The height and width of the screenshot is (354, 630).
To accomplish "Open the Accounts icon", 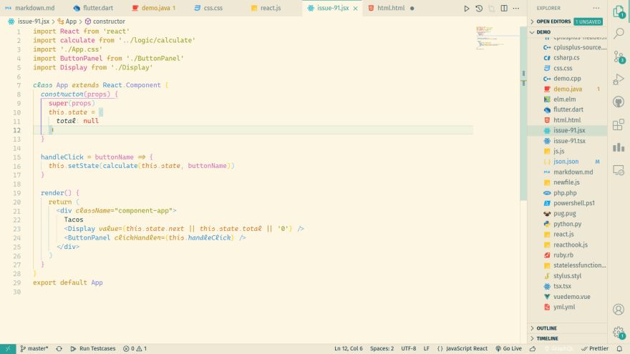I will 619,310.
